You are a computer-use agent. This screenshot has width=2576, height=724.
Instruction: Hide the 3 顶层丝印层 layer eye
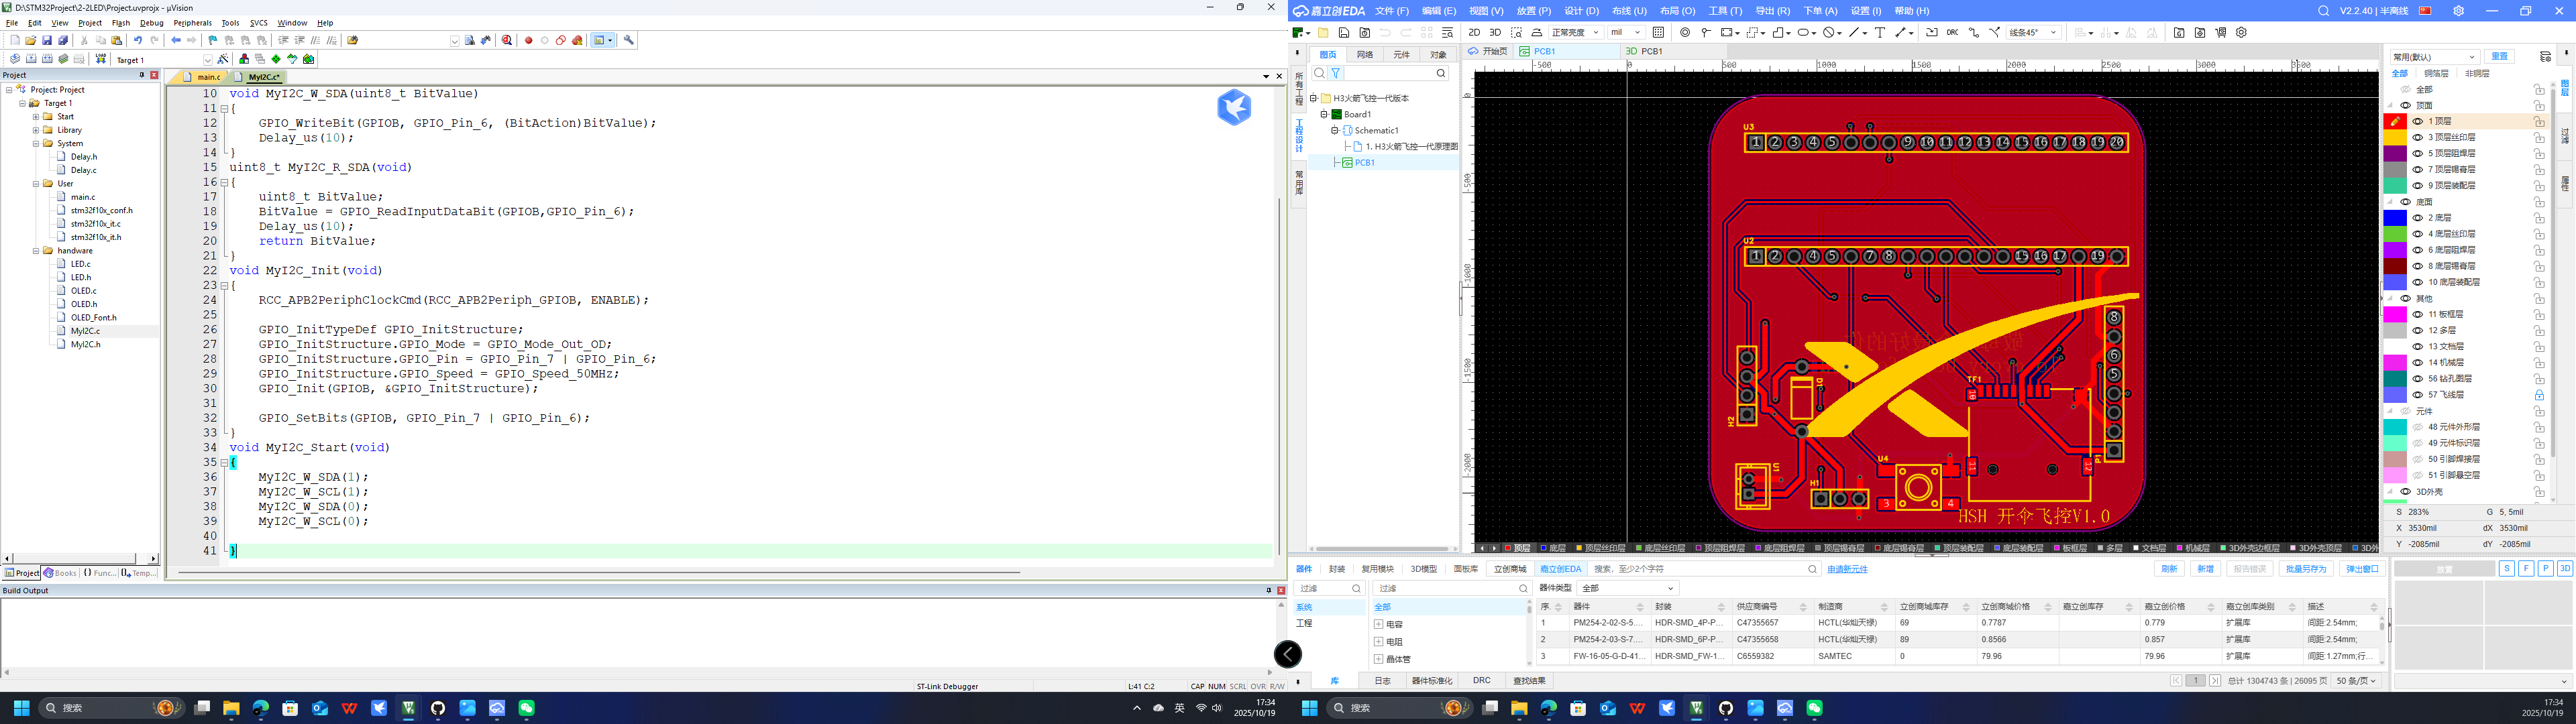tap(2418, 137)
